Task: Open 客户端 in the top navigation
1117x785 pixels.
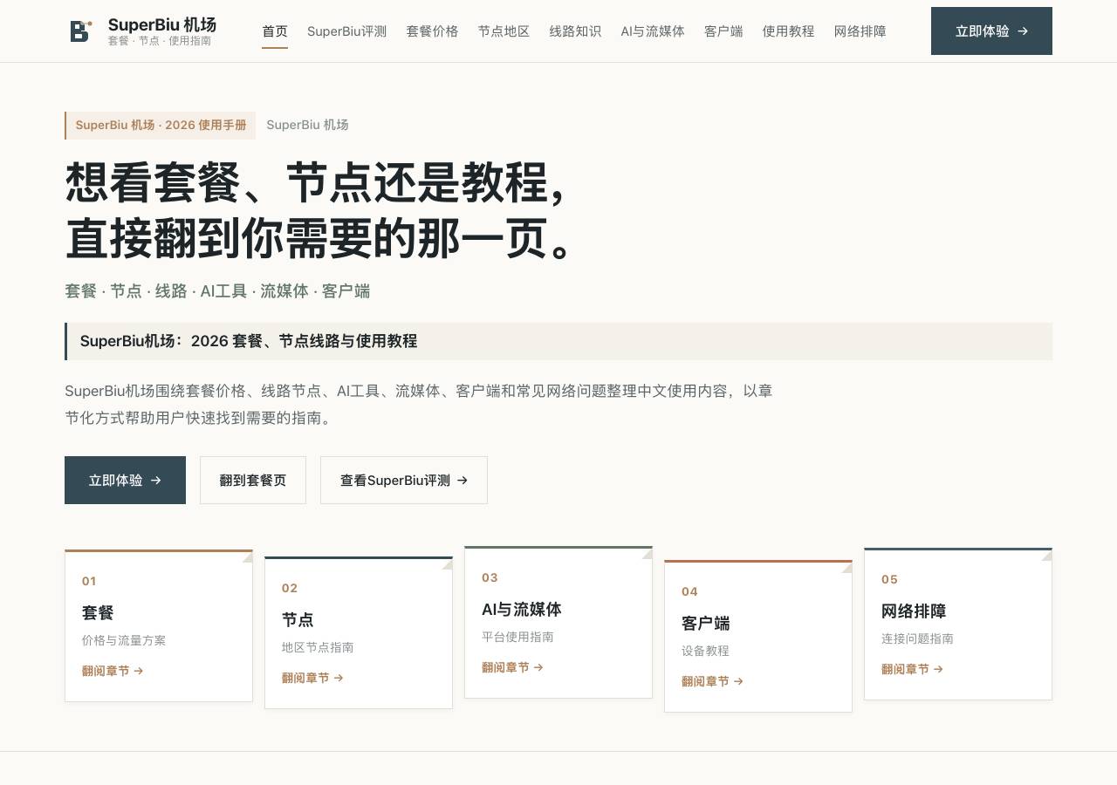Action: point(723,31)
